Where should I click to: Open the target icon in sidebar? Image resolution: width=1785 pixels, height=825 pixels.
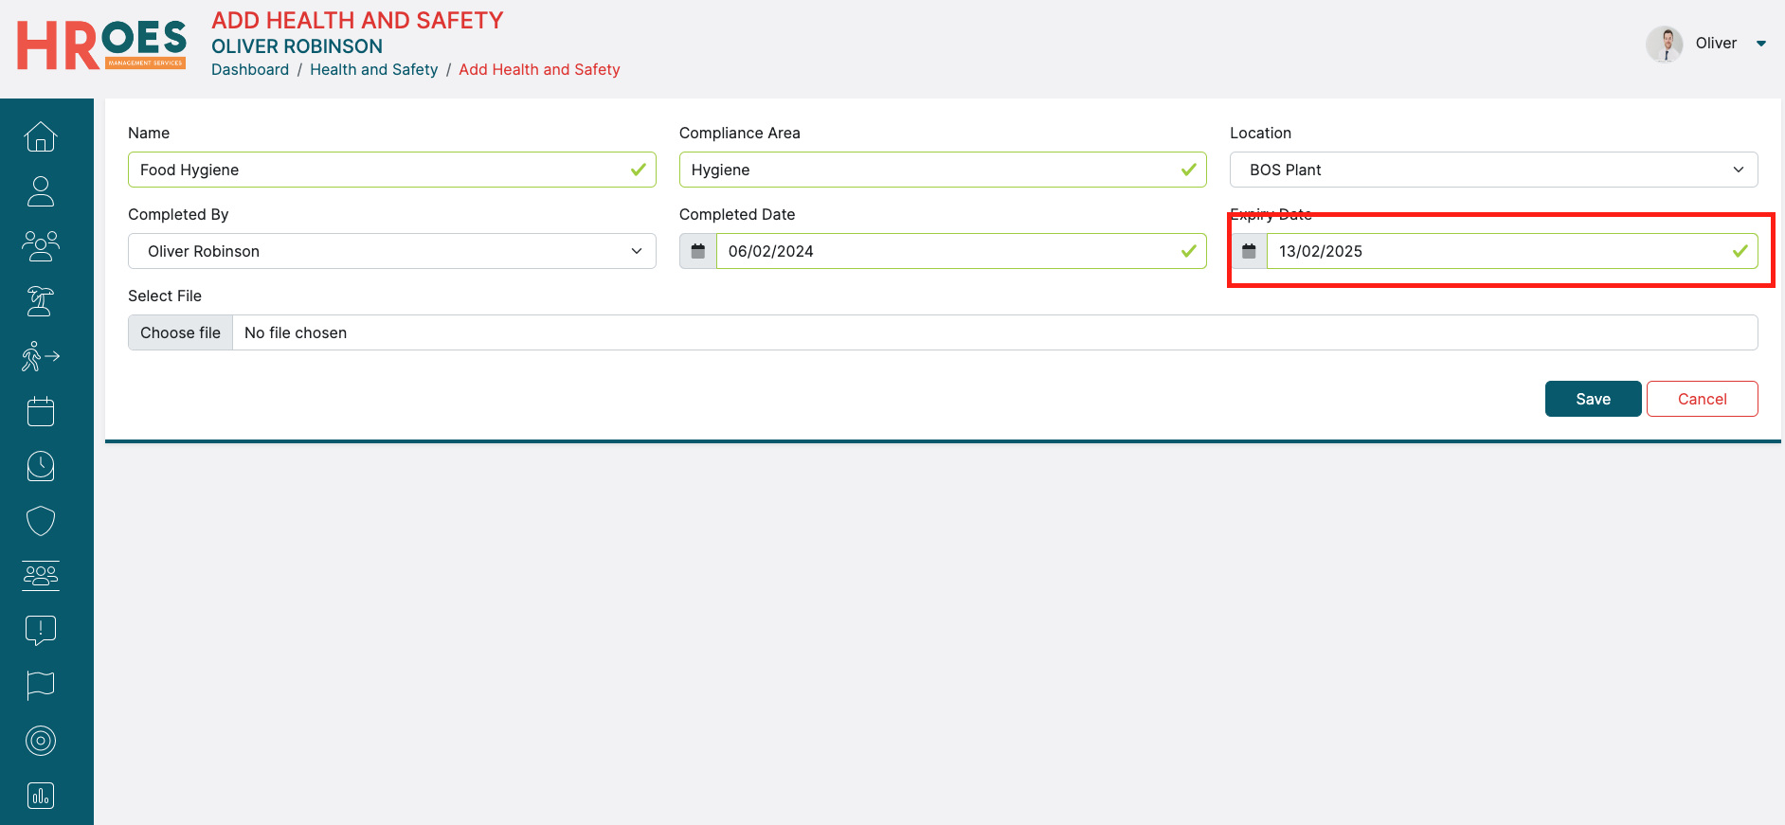coord(41,741)
